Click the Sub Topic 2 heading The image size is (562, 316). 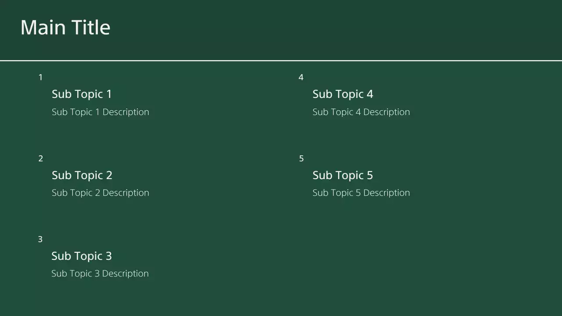(82, 175)
